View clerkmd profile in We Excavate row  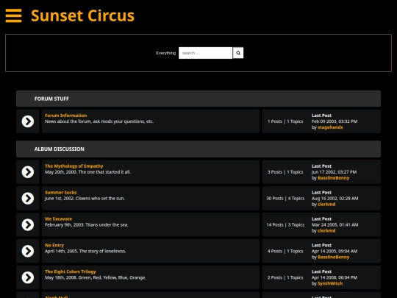(326, 230)
